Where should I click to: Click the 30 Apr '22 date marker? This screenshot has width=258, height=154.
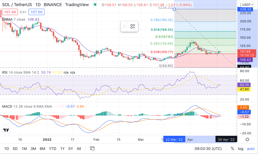click(226, 139)
